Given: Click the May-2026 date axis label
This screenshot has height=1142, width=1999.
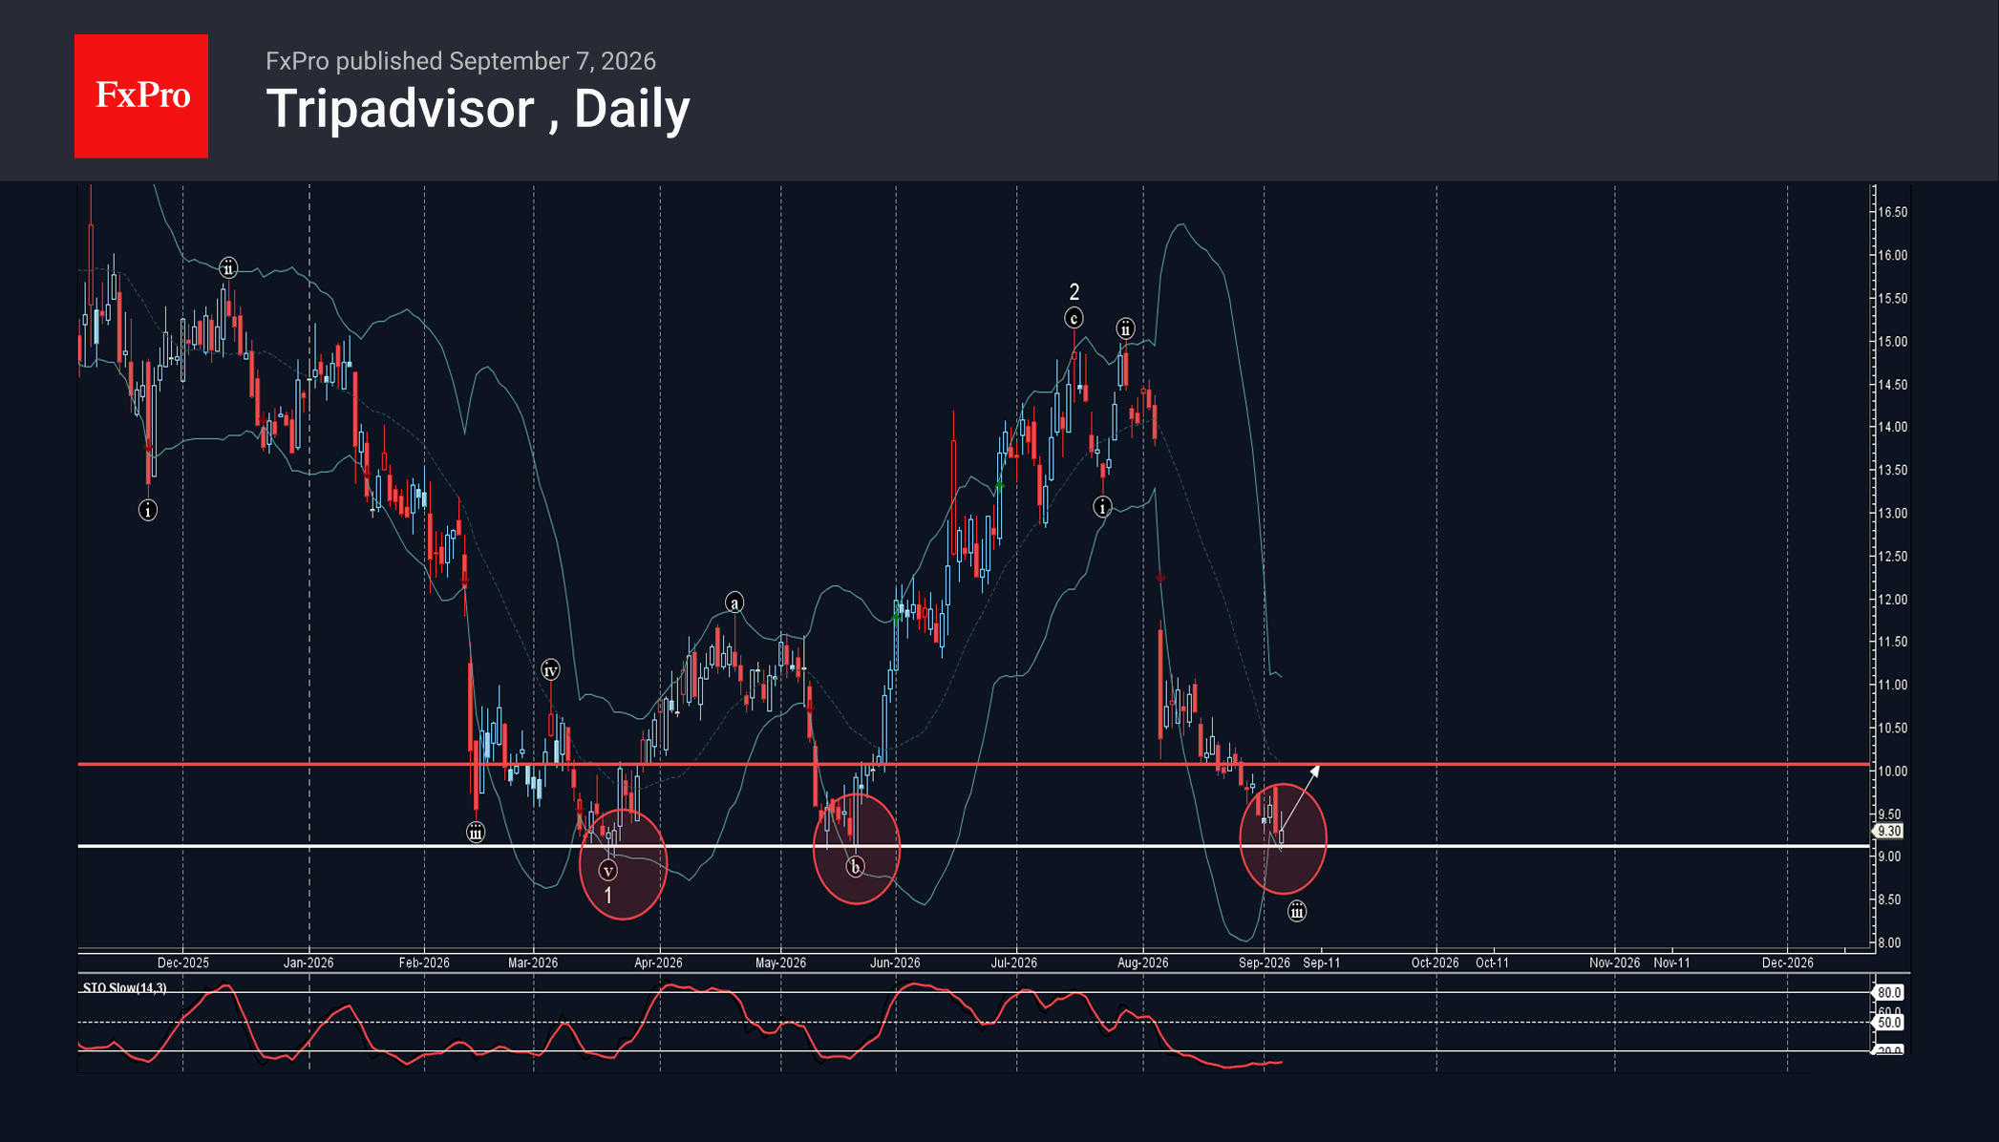Looking at the screenshot, I should tap(780, 962).
